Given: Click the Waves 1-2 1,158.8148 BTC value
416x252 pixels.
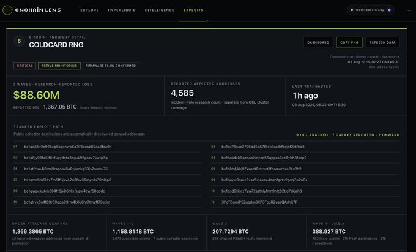Looking at the screenshot, I should pyautogui.click(x=133, y=232).
